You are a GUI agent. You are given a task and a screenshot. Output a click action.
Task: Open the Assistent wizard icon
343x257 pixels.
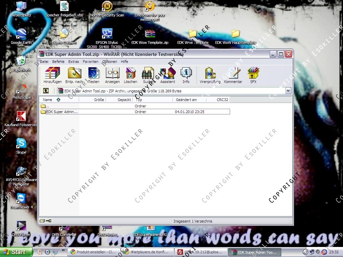tap(167, 75)
